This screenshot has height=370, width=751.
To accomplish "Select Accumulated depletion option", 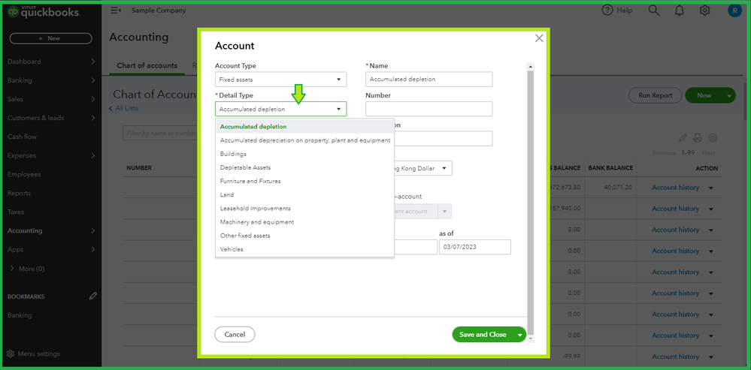I will click(x=305, y=127).
